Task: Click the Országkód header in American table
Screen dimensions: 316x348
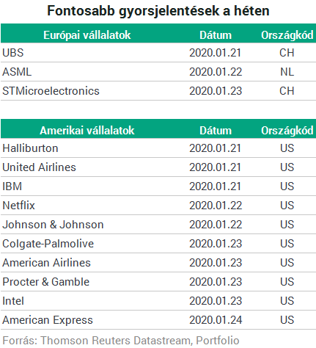Action: tap(287, 131)
